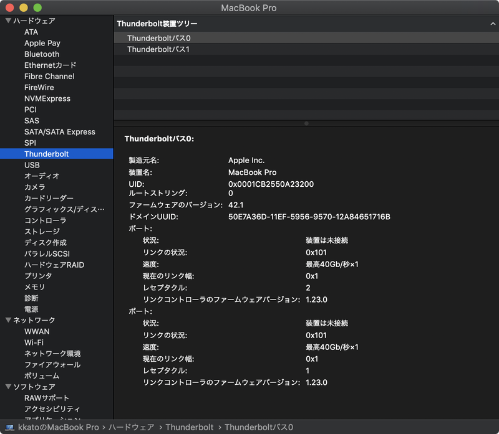Click the ハードウェア section label
The image size is (499, 434).
coord(34,21)
